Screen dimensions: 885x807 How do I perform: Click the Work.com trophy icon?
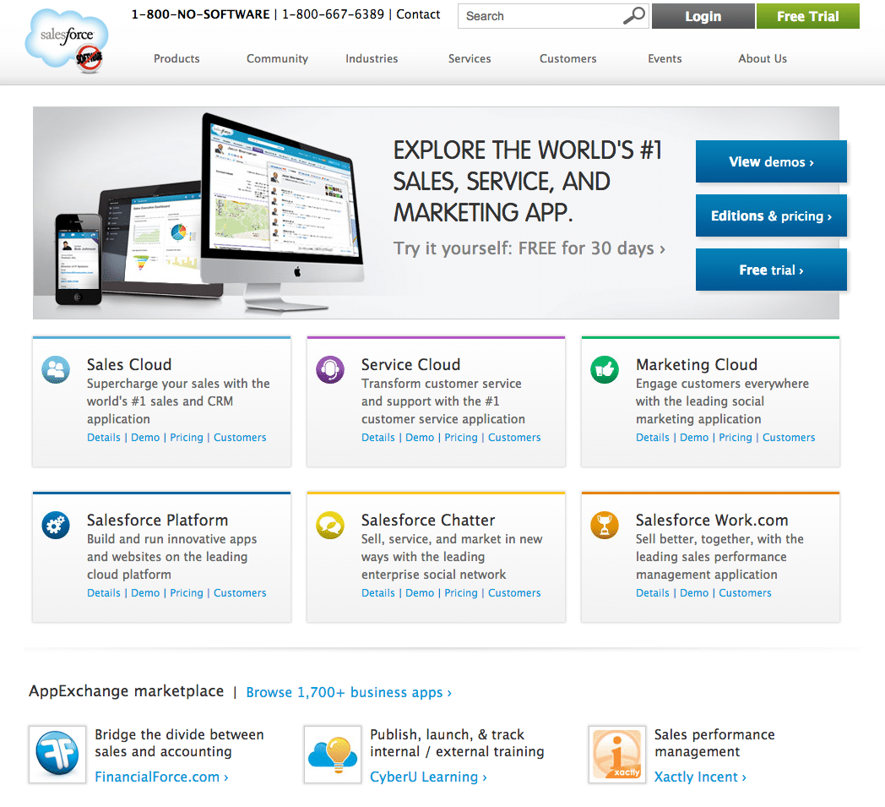point(605,525)
